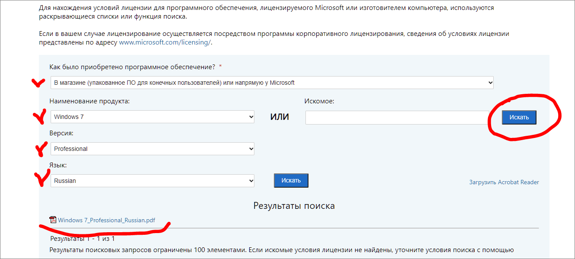This screenshot has width=575, height=259.
Task: Click the PDF icon next to the search result
Action: (53, 220)
